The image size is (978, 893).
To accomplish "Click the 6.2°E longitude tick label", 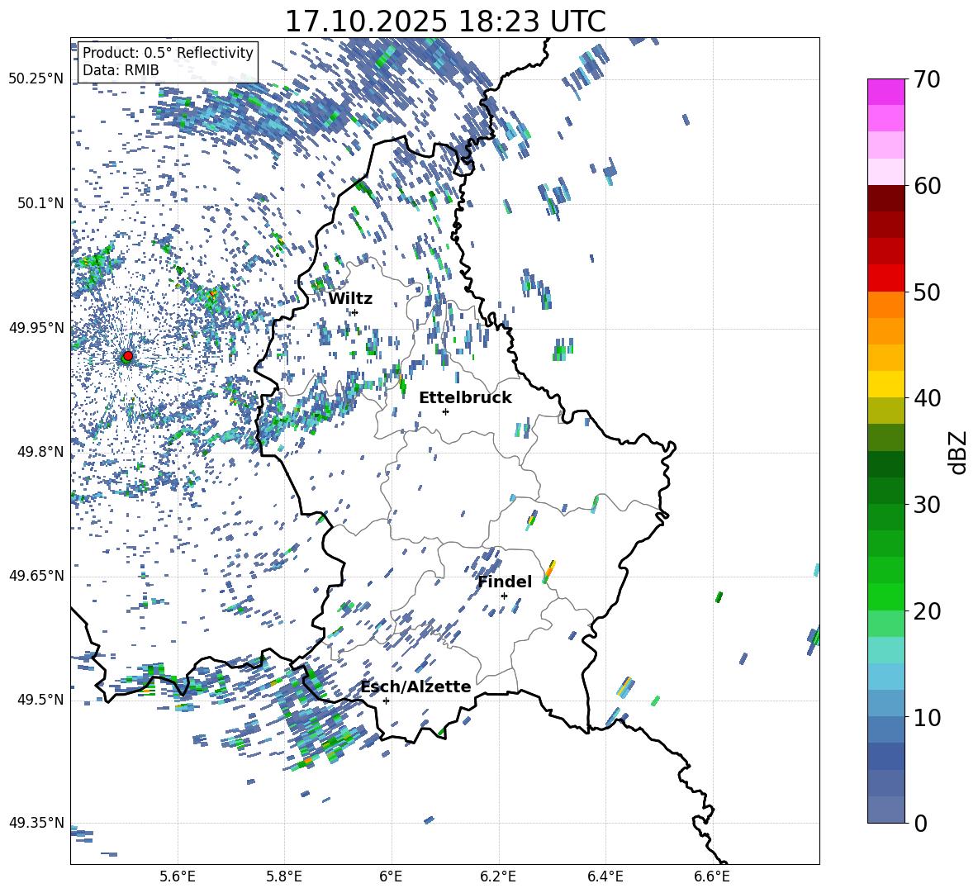I will tap(498, 874).
